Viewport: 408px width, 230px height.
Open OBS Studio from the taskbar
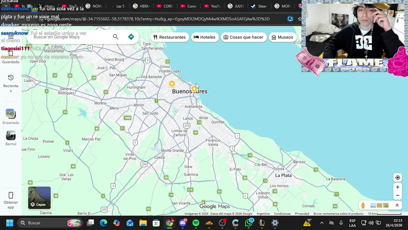click(222, 223)
